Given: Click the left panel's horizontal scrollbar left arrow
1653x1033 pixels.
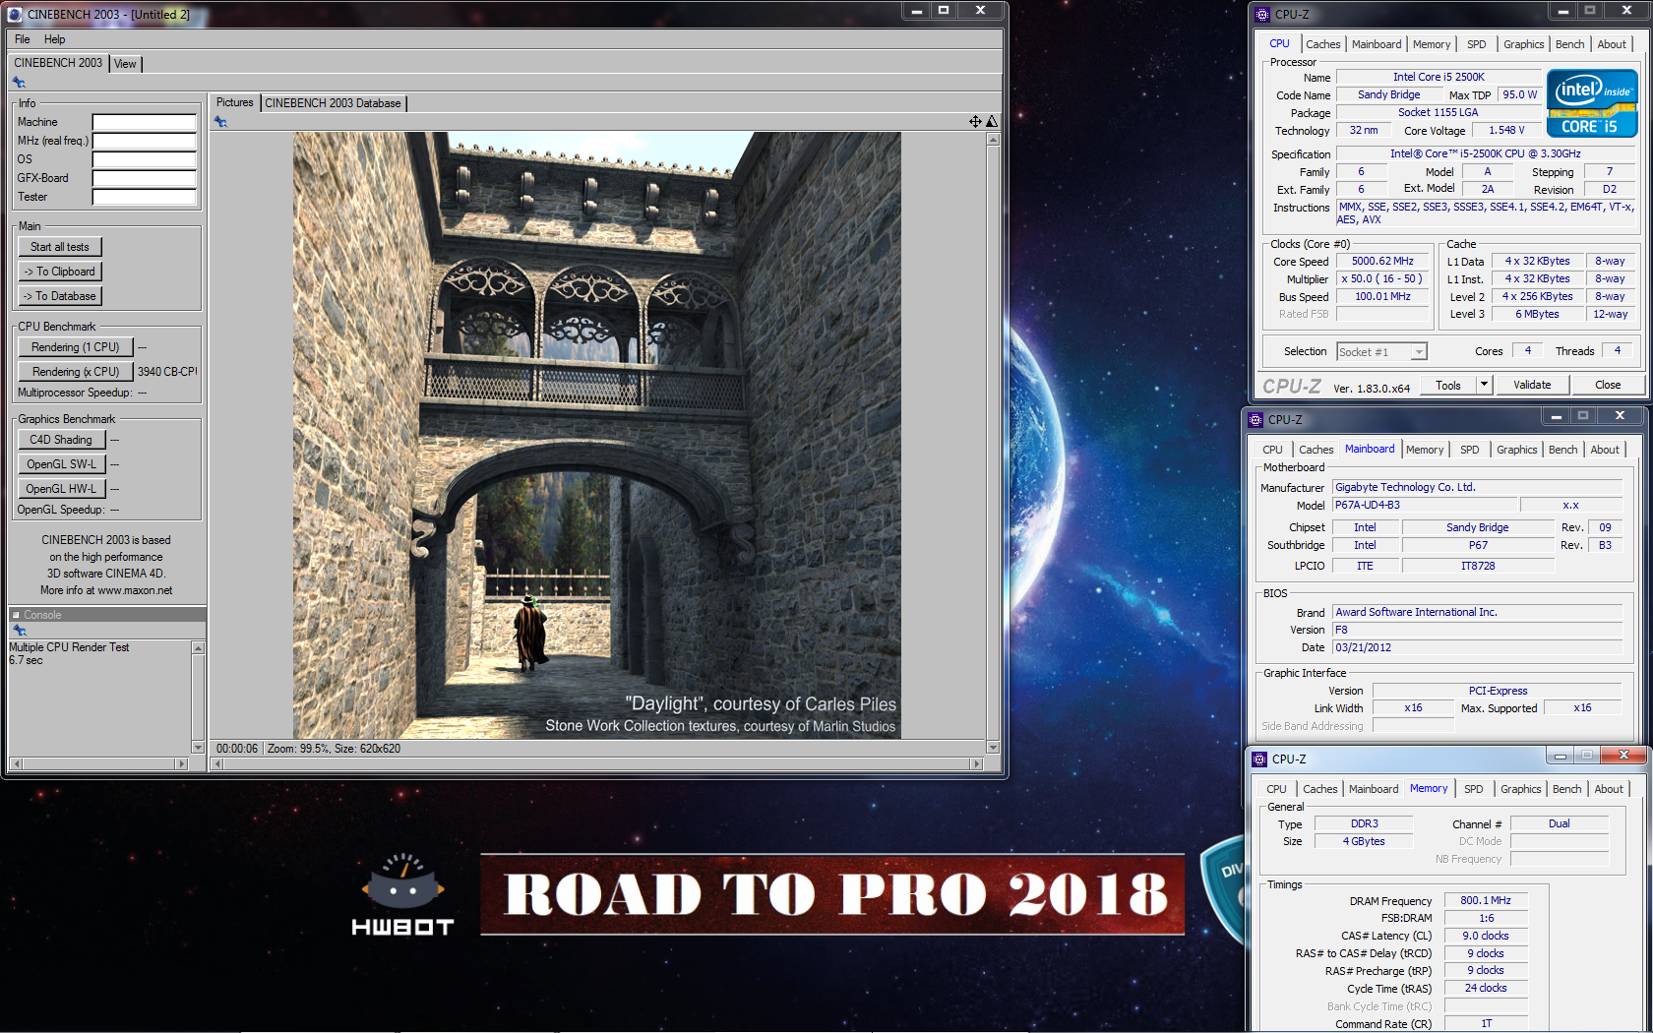Looking at the screenshot, I should [x=16, y=763].
